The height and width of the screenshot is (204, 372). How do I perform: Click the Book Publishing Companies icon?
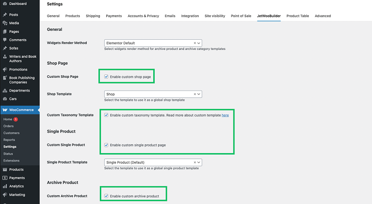(x=5, y=78)
